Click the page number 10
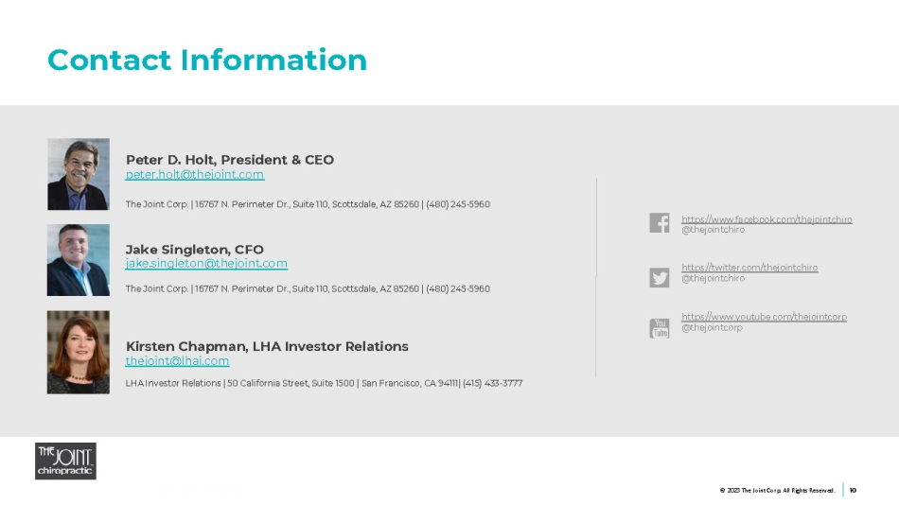The height and width of the screenshot is (505, 899). [x=853, y=490]
